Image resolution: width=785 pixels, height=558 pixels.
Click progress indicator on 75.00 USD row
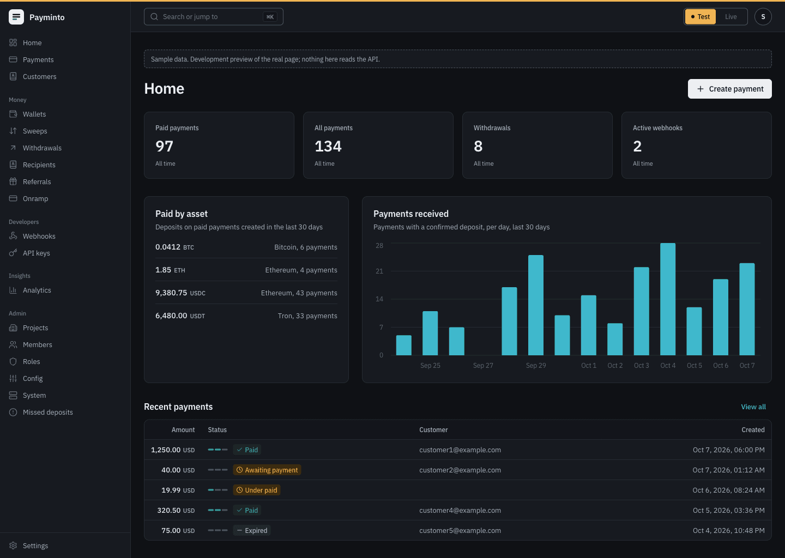218,530
